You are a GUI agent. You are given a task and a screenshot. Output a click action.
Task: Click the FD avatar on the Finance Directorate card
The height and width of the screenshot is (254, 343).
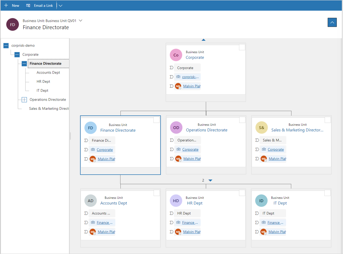pos(91,128)
